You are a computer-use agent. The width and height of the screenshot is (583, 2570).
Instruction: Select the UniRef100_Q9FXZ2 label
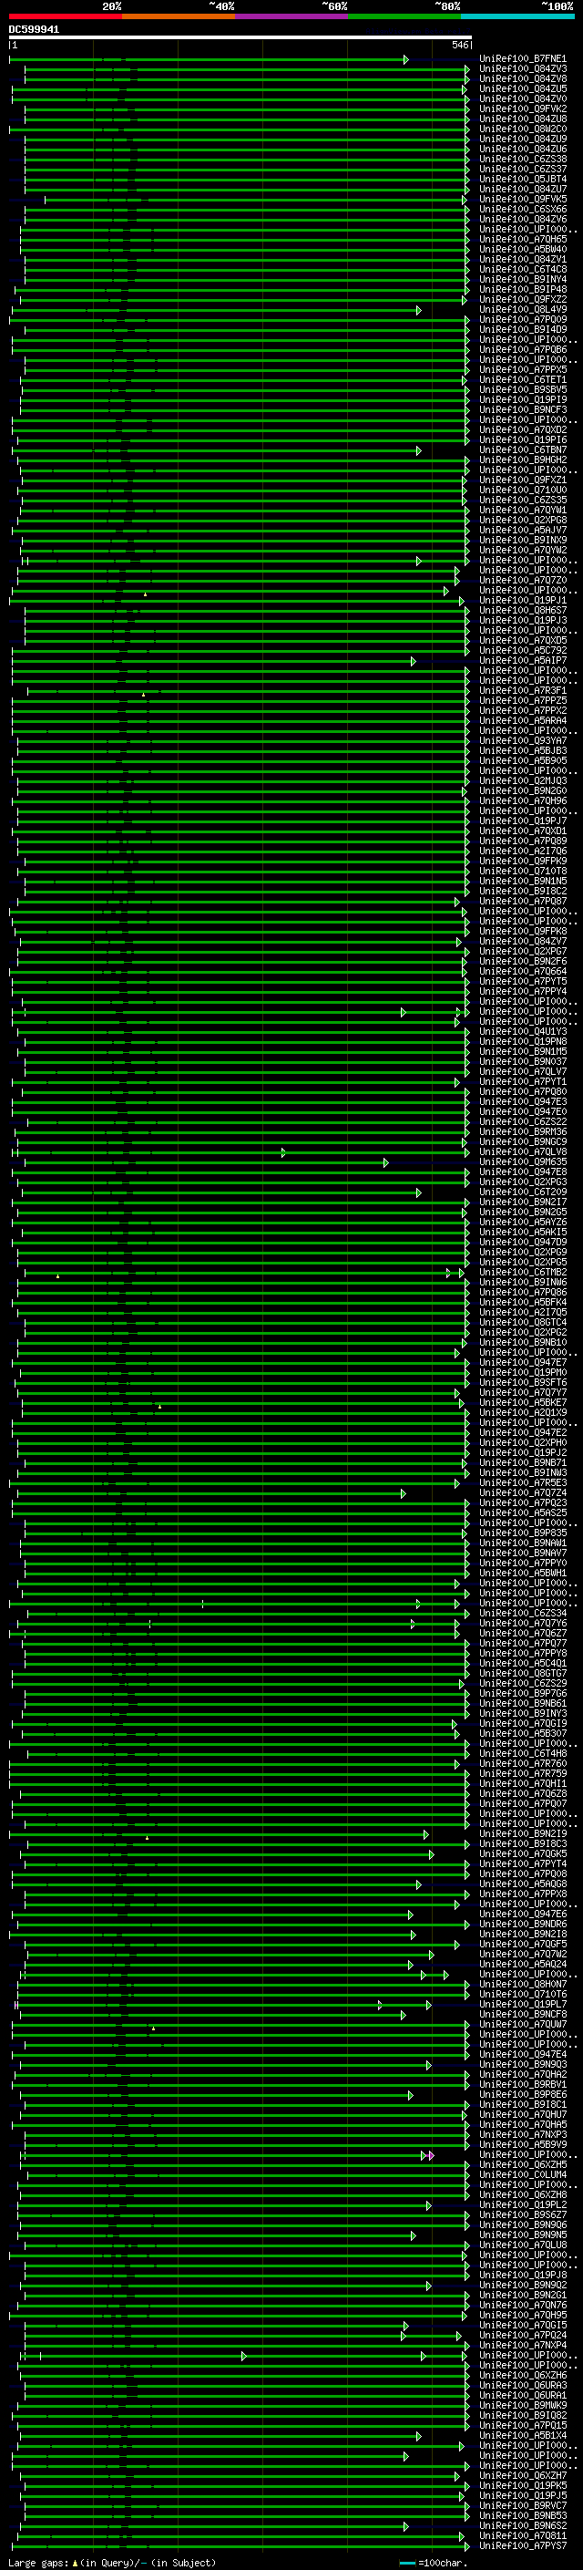pos(523,299)
